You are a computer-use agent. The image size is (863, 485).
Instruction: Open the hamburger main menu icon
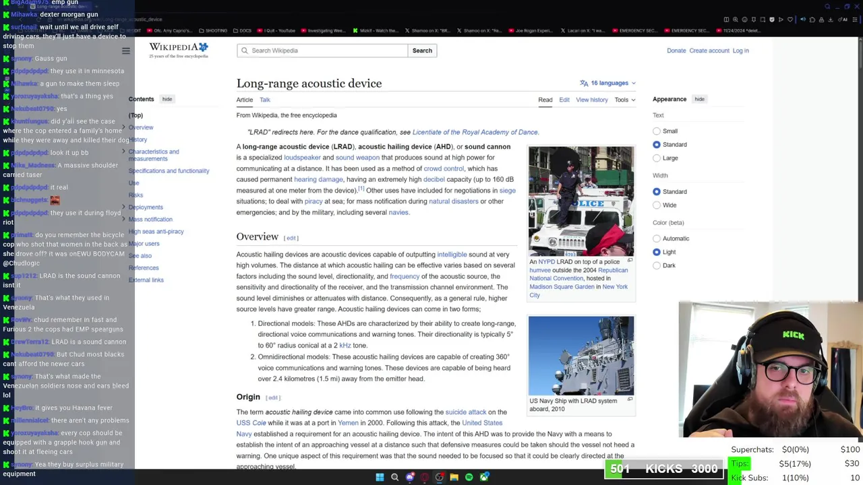point(125,51)
